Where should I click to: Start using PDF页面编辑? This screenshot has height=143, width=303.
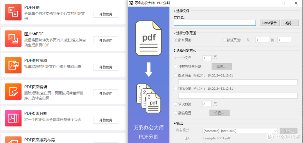[x=106, y=94]
